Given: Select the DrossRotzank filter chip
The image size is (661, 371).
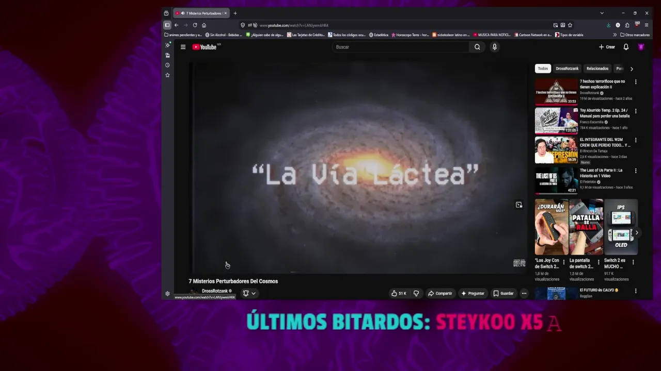Looking at the screenshot, I should click(567, 69).
